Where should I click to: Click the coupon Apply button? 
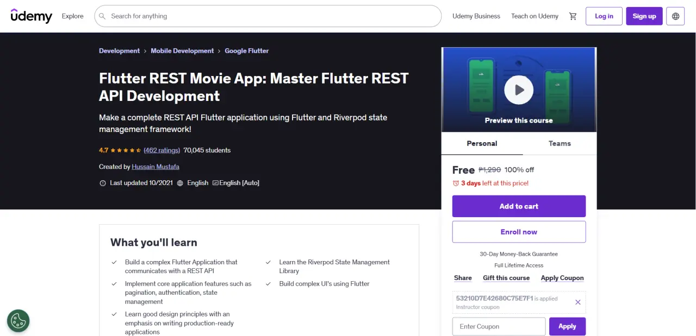[567, 326]
